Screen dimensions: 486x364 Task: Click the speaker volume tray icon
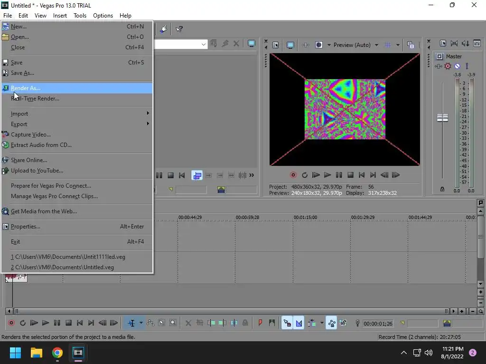pos(429,353)
